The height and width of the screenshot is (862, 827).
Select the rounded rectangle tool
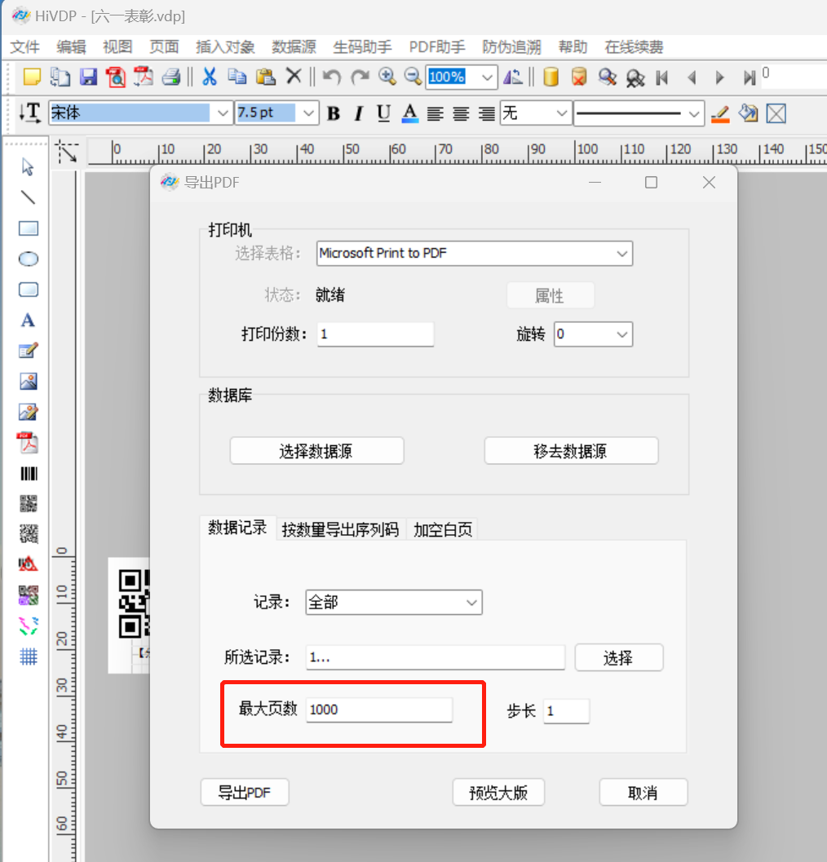(x=29, y=290)
